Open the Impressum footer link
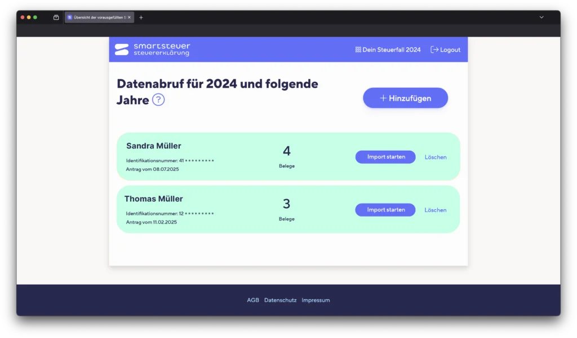This screenshot has height=338, width=577. coord(316,300)
